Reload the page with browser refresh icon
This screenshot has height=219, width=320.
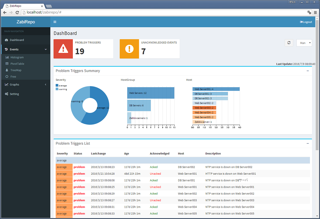click(17, 13)
